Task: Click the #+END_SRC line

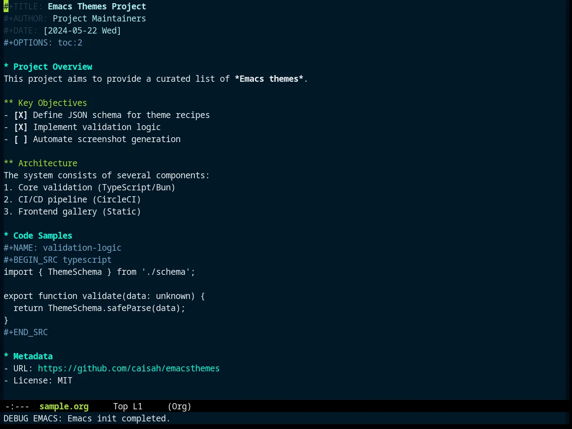Action: 25,332
